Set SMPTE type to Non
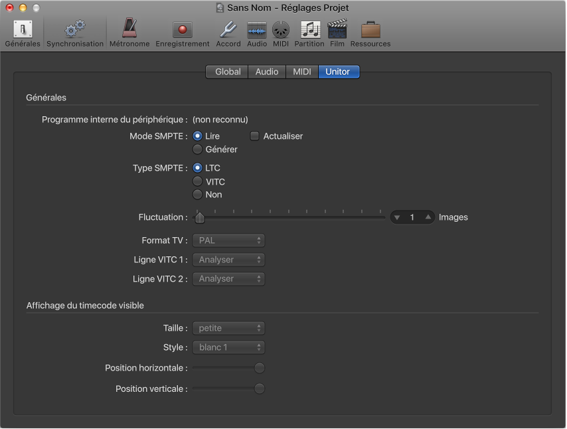 coord(197,195)
